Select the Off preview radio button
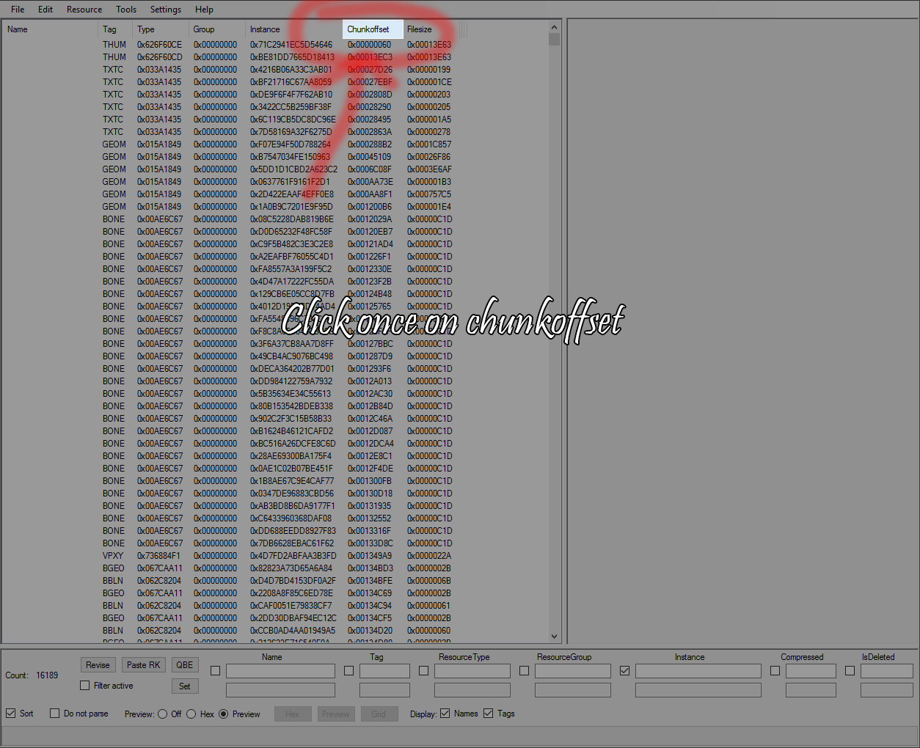This screenshot has width=920, height=748. click(x=162, y=714)
